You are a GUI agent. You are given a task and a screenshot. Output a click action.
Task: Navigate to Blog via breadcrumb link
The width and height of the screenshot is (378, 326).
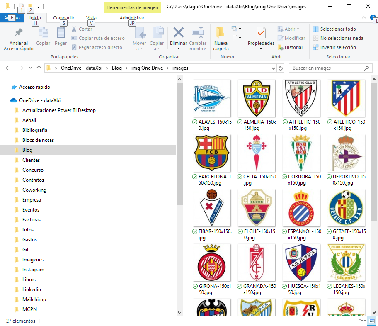pyautogui.click(x=116, y=68)
